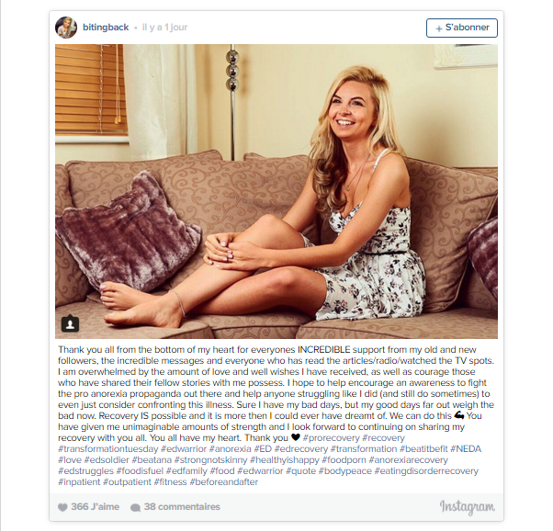This screenshot has height=531, width=553.
Task: Open the 'il y a 1 jour' timestamp
Action: coord(164,28)
